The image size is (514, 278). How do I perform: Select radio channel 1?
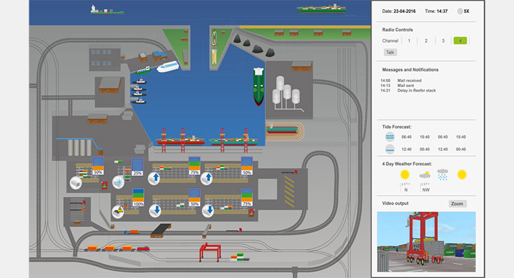[408, 40]
